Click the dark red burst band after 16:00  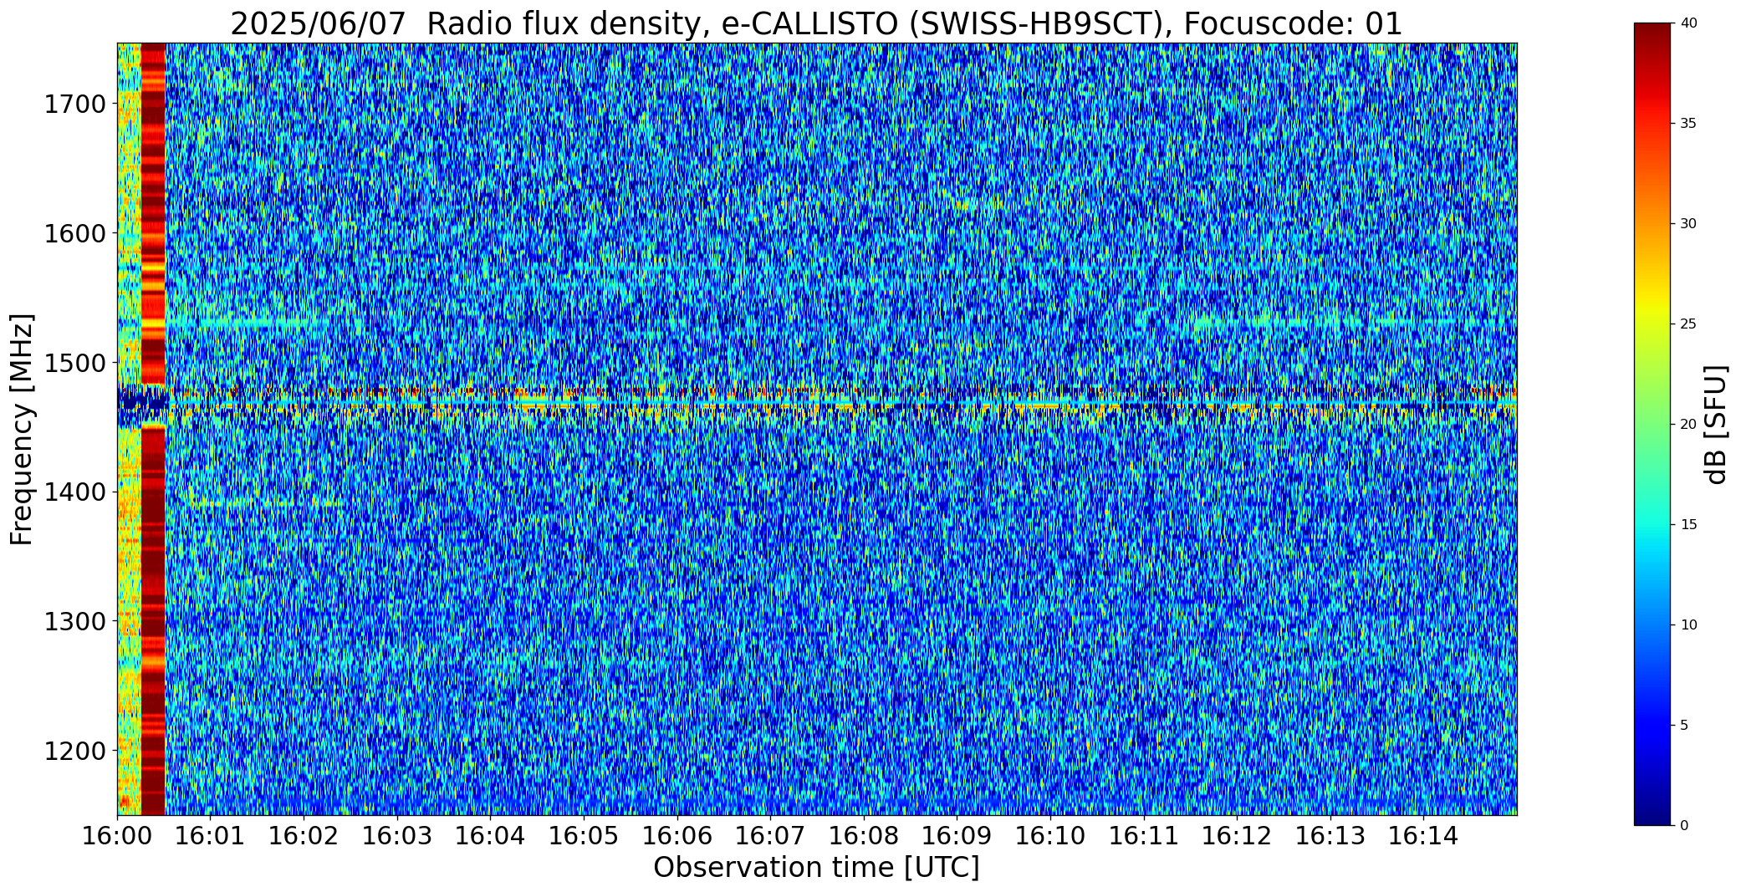(x=153, y=429)
